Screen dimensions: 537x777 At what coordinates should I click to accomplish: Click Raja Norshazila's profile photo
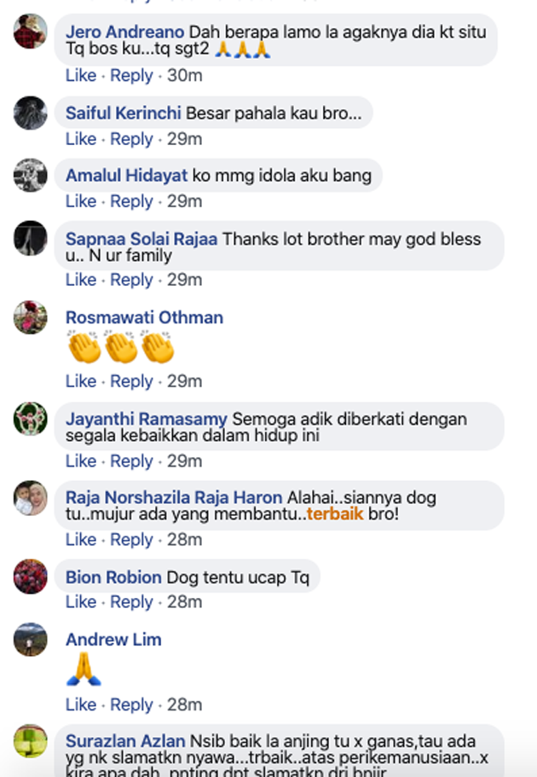31,498
